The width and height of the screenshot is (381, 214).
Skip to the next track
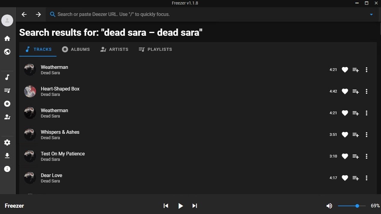(195, 206)
